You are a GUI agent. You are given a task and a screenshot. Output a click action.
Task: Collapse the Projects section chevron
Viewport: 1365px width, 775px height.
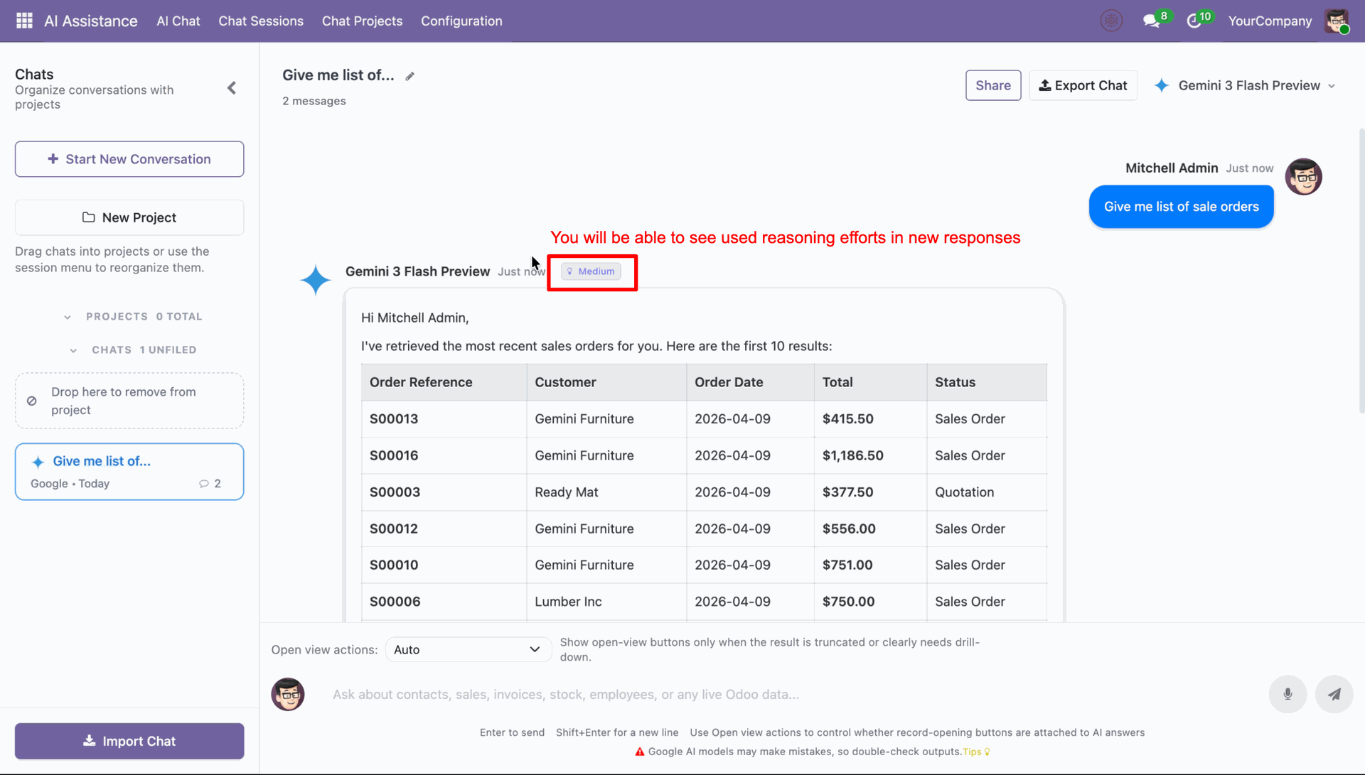click(68, 317)
